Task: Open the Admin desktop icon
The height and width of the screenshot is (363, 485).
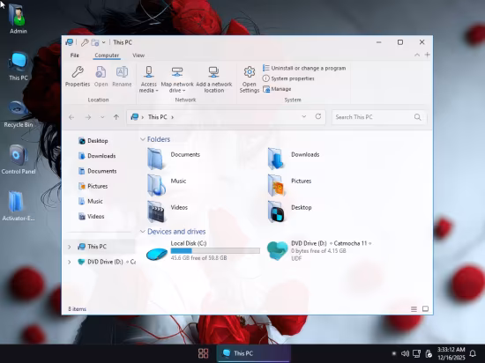Action: coord(19,19)
